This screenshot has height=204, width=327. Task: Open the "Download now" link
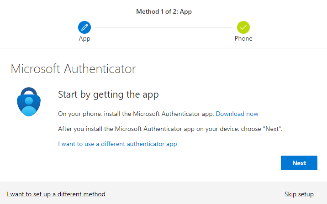tap(237, 114)
